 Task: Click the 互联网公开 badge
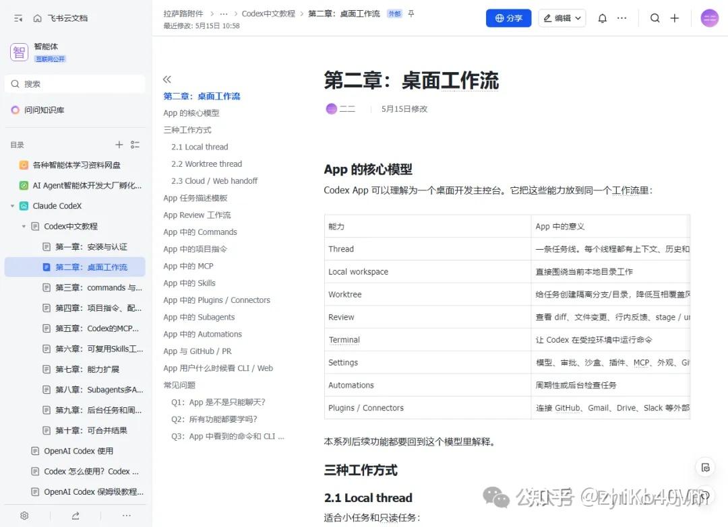pyautogui.click(x=50, y=59)
